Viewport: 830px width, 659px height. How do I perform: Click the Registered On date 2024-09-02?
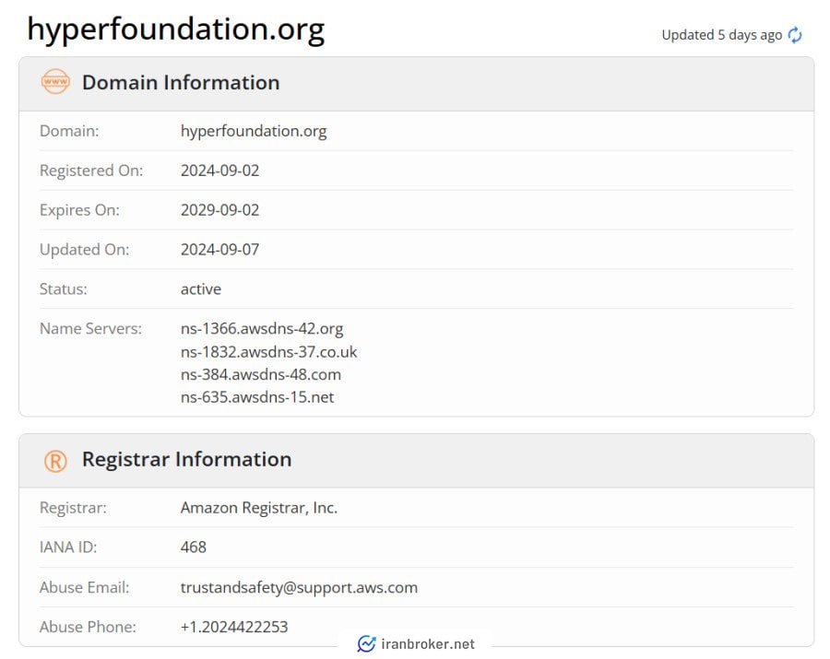(x=219, y=171)
